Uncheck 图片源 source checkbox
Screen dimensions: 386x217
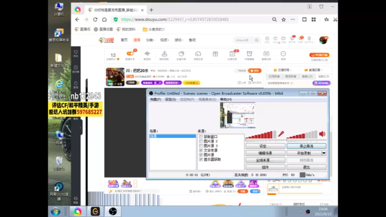201,155
